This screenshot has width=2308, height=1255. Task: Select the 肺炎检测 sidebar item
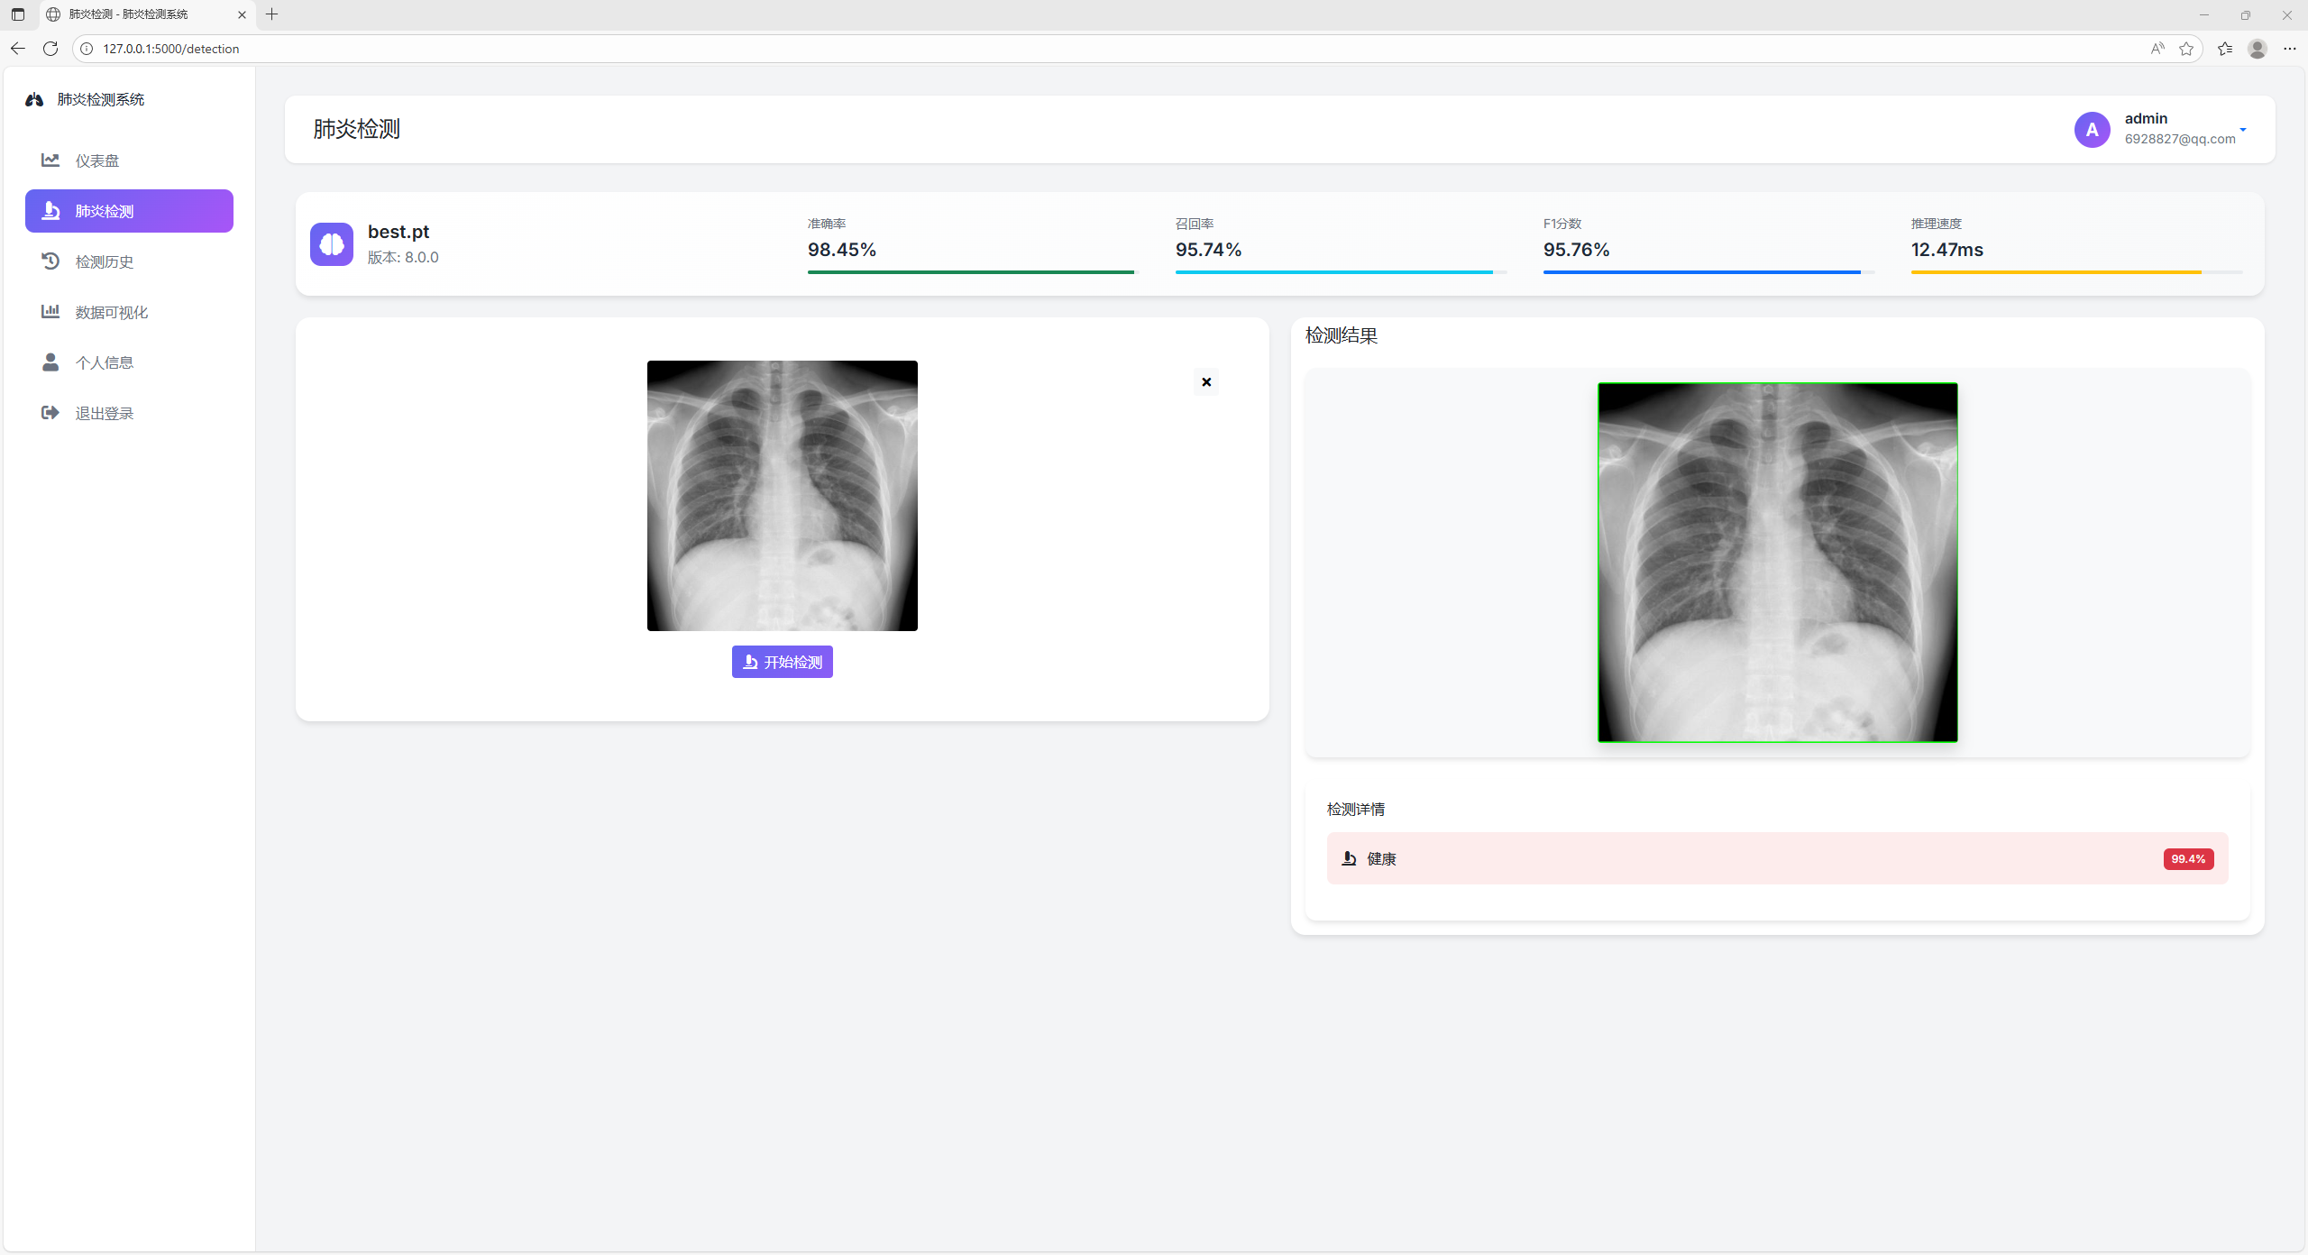(129, 211)
